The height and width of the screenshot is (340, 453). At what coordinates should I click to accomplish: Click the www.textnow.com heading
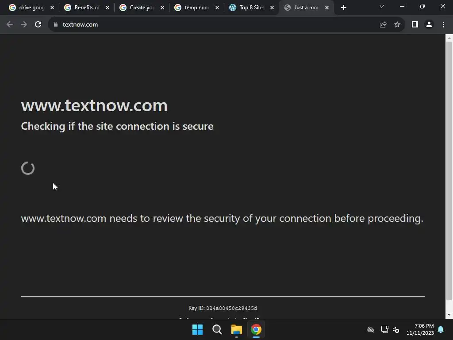94,105
